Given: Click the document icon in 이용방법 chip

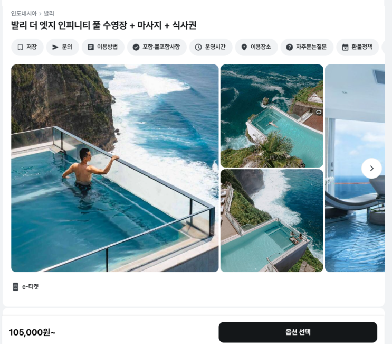Looking at the screenshot, I should [x=91, y=47].
